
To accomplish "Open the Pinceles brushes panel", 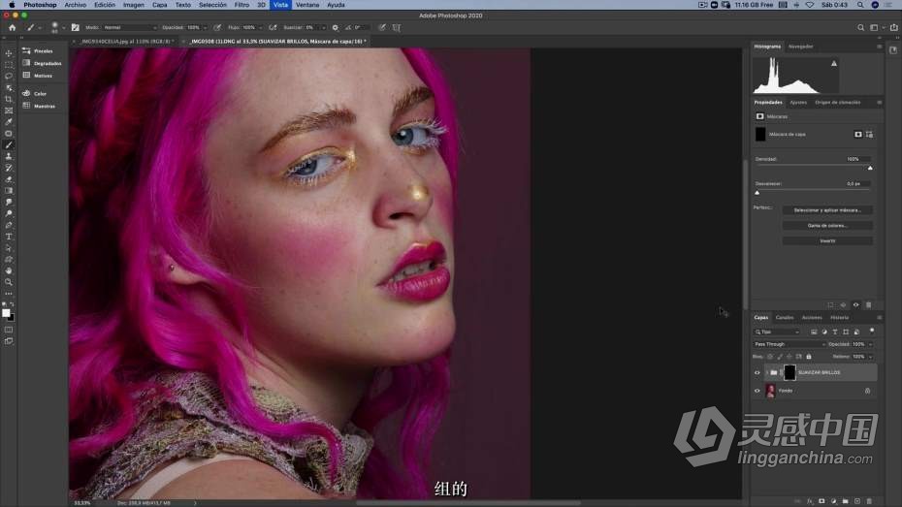I will point(43,50).
